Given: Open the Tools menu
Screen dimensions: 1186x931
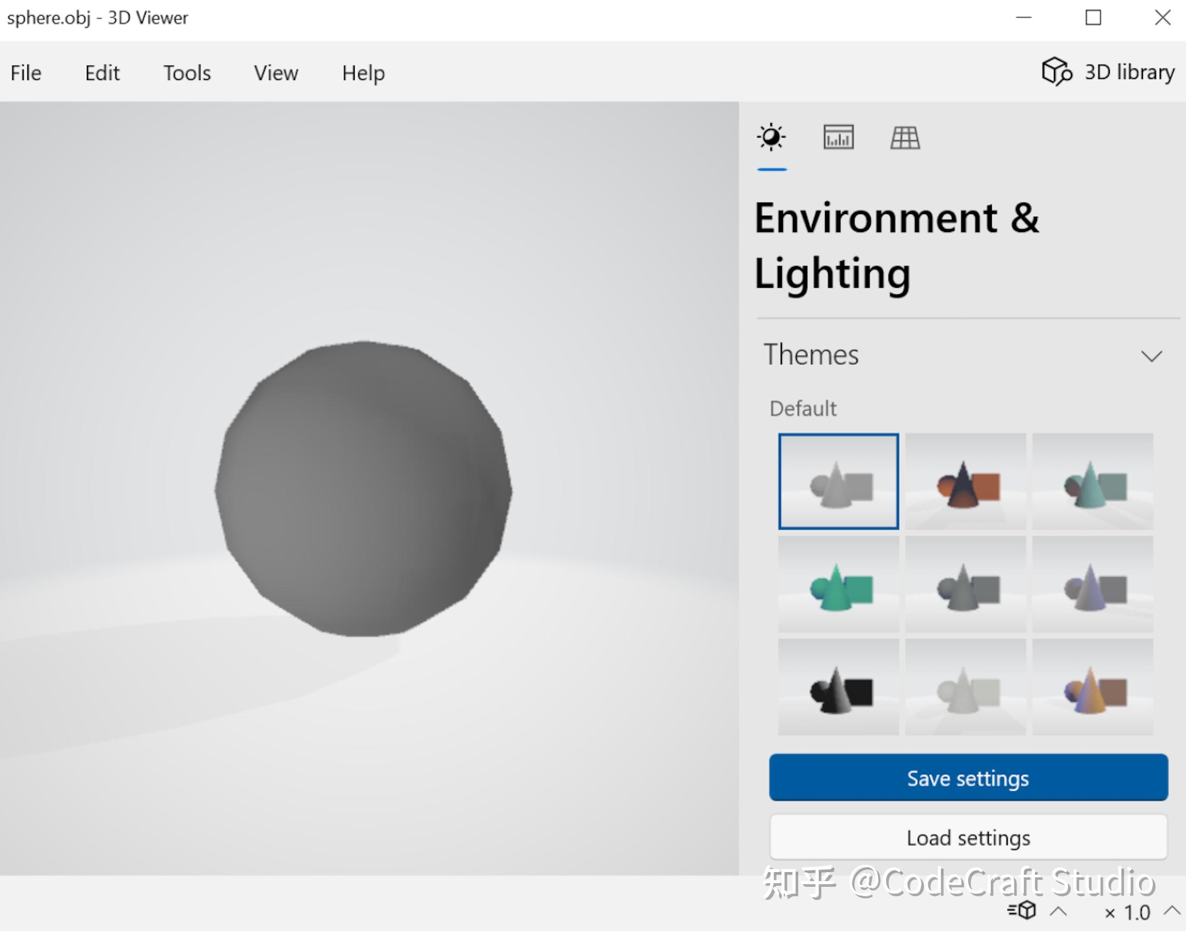Looking at the screenshot, I should pyautogui.click(x=187, y=73).
